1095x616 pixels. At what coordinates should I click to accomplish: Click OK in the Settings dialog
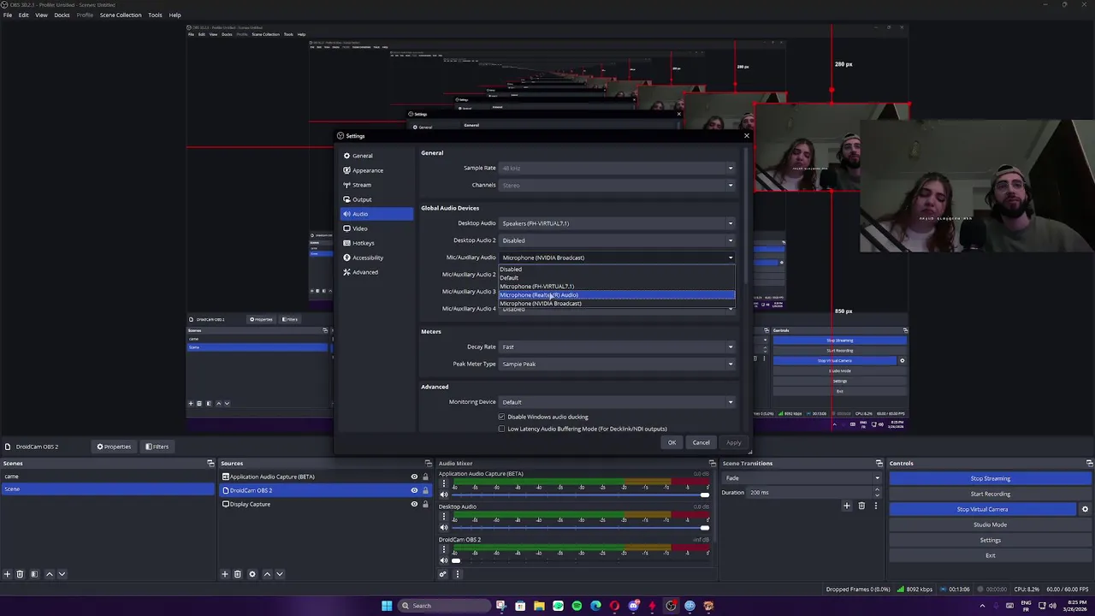coord(672,442)
